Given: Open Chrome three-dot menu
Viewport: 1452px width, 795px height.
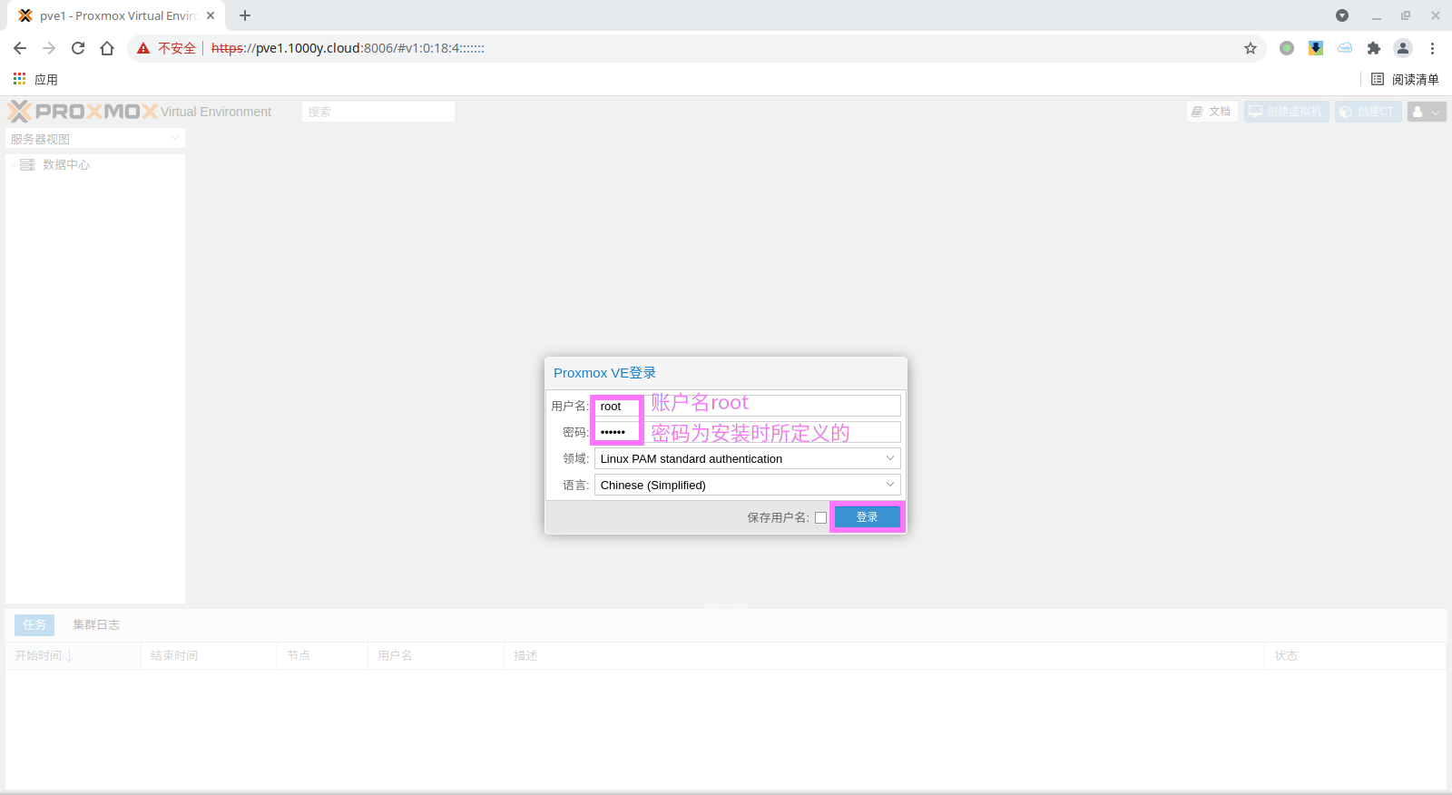Looking at the screenshot, I should (1433, 48).
